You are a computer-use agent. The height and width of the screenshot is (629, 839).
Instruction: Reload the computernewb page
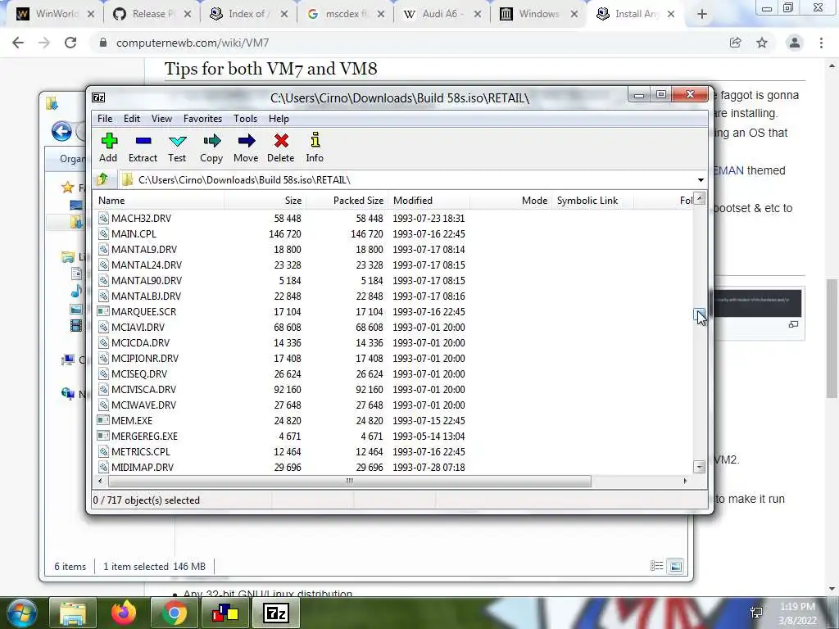pyautogui.click(x=70, y=43)
